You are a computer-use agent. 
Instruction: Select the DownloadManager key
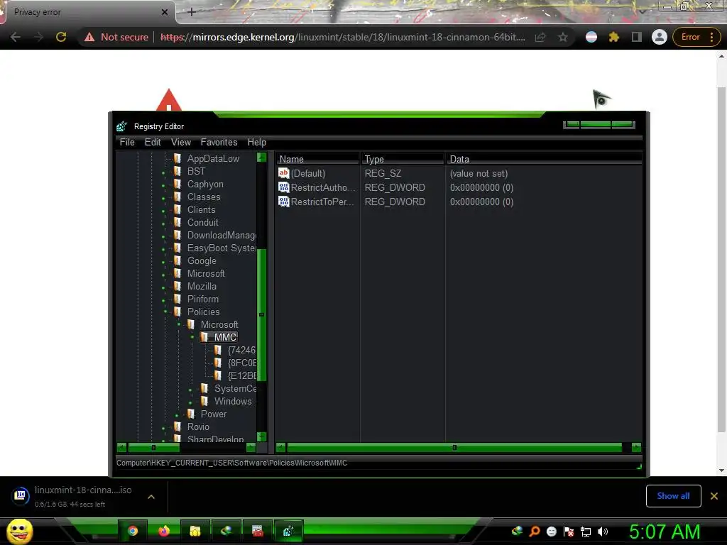tap(222, 235)
